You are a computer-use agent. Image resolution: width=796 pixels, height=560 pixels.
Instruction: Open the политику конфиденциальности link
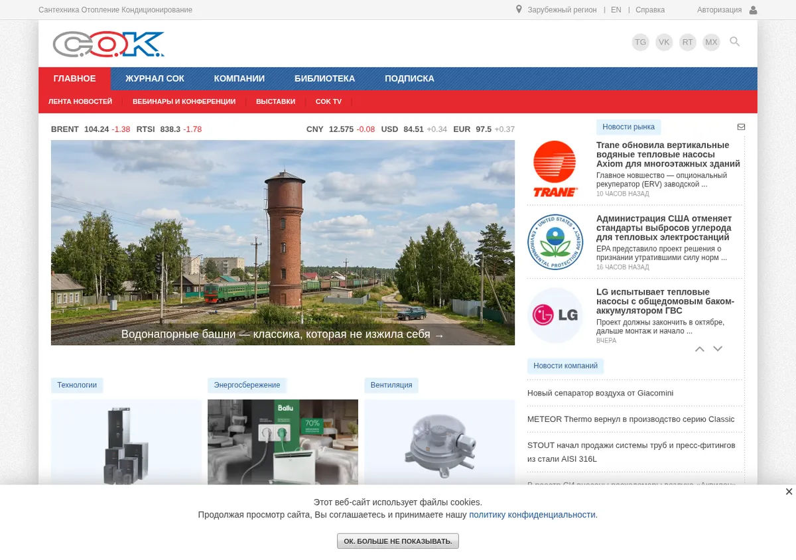[532, 515]
